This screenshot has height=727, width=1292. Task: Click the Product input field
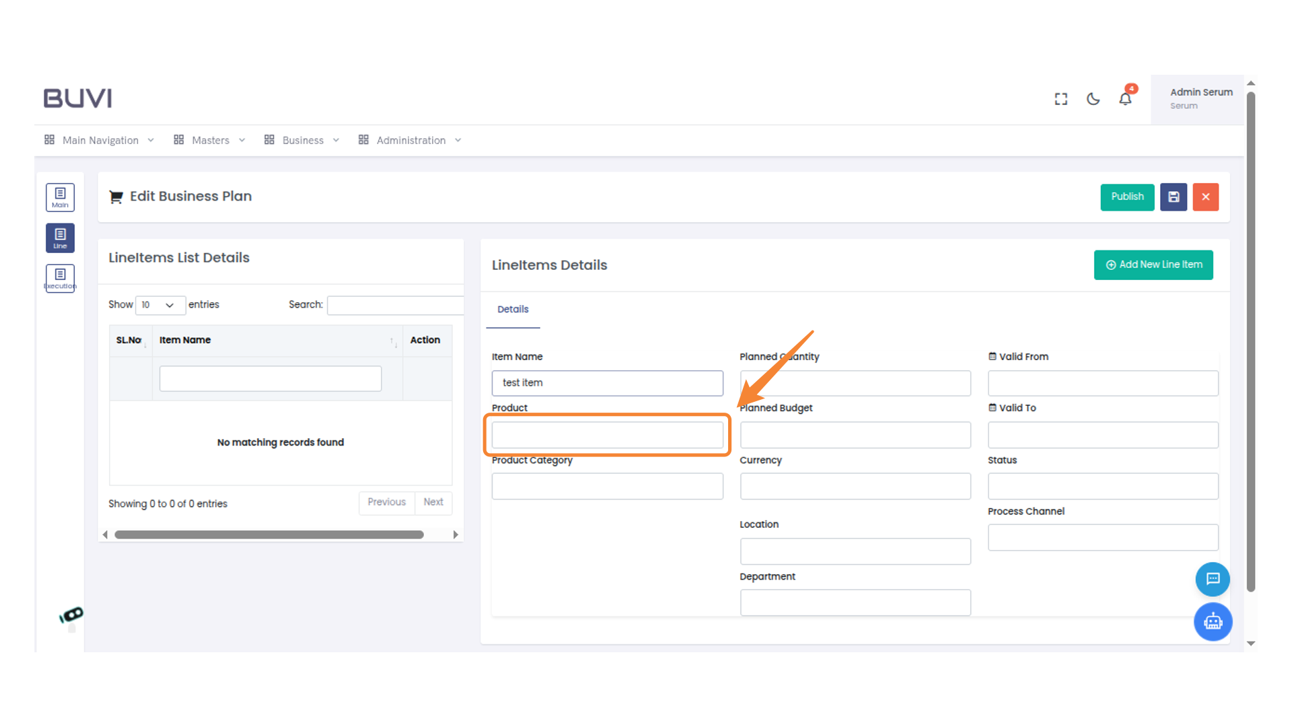pyautogui.click(x=607, y=435)
